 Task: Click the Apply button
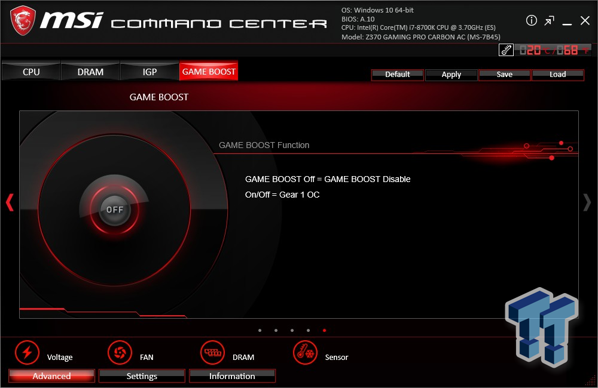click(x=451, y=75)
